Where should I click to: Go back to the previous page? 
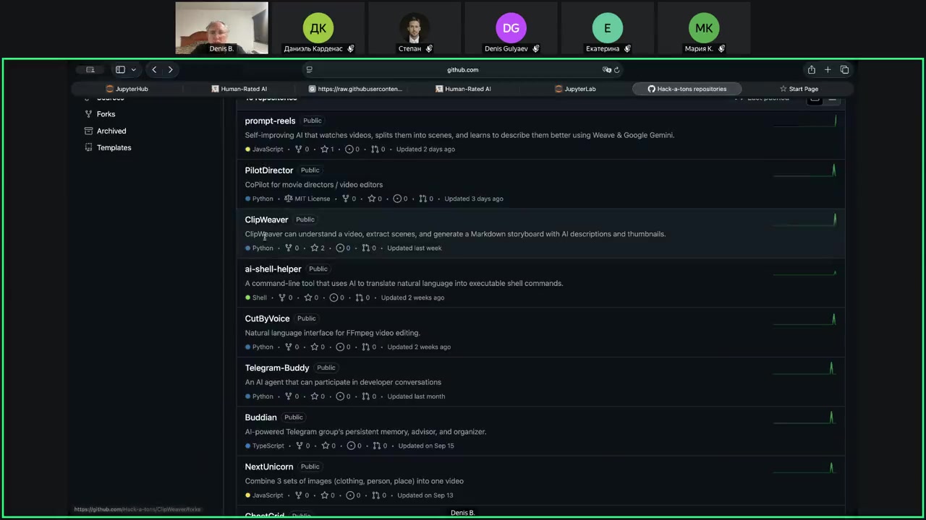(154, 70)
